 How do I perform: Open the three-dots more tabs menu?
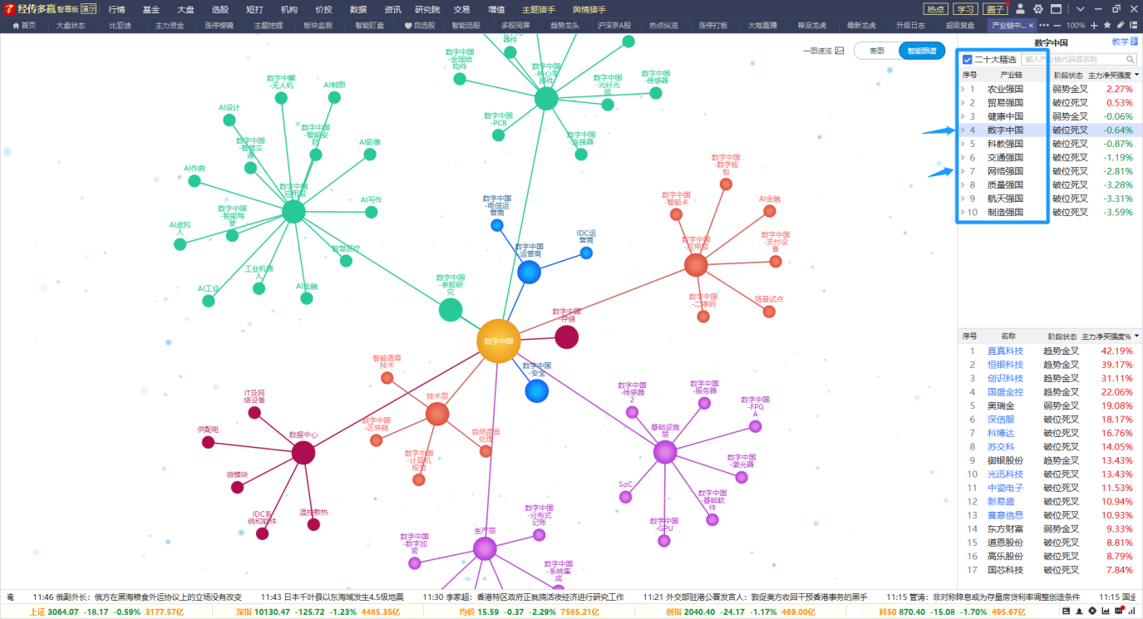click(x=1044, y=26)
